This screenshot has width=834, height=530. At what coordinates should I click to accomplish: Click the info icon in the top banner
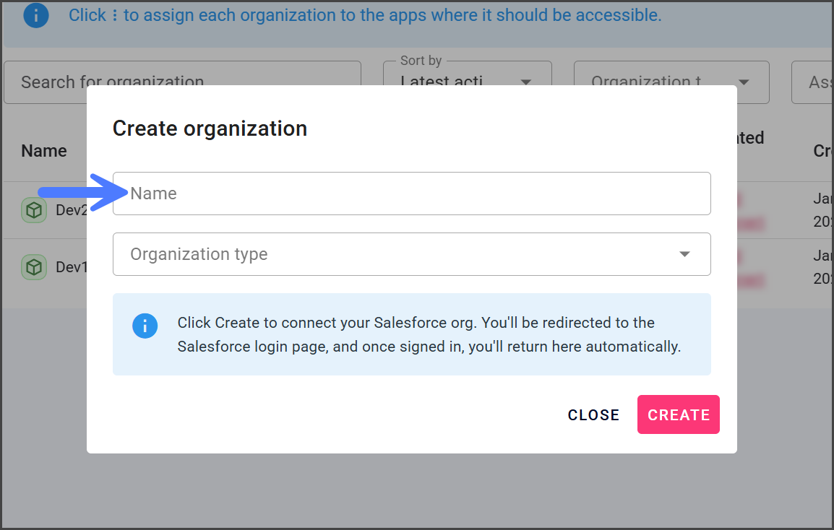36,15
